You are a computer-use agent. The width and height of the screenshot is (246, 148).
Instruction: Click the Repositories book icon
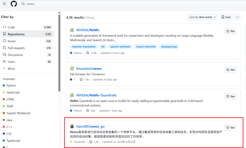point(4,34)
